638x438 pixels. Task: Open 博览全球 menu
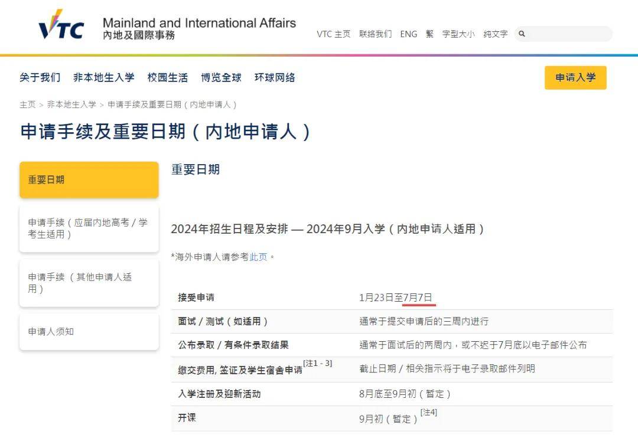[x=220, y=77]
